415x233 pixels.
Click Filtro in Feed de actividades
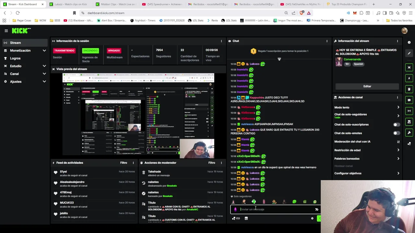124,163
